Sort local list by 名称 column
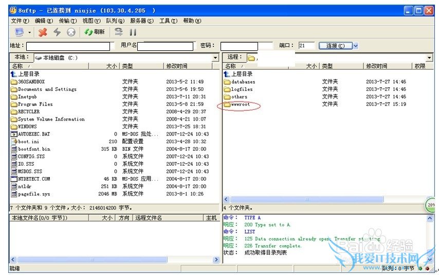The height and width of the screenshot is (275, 439). pos(49,66)
